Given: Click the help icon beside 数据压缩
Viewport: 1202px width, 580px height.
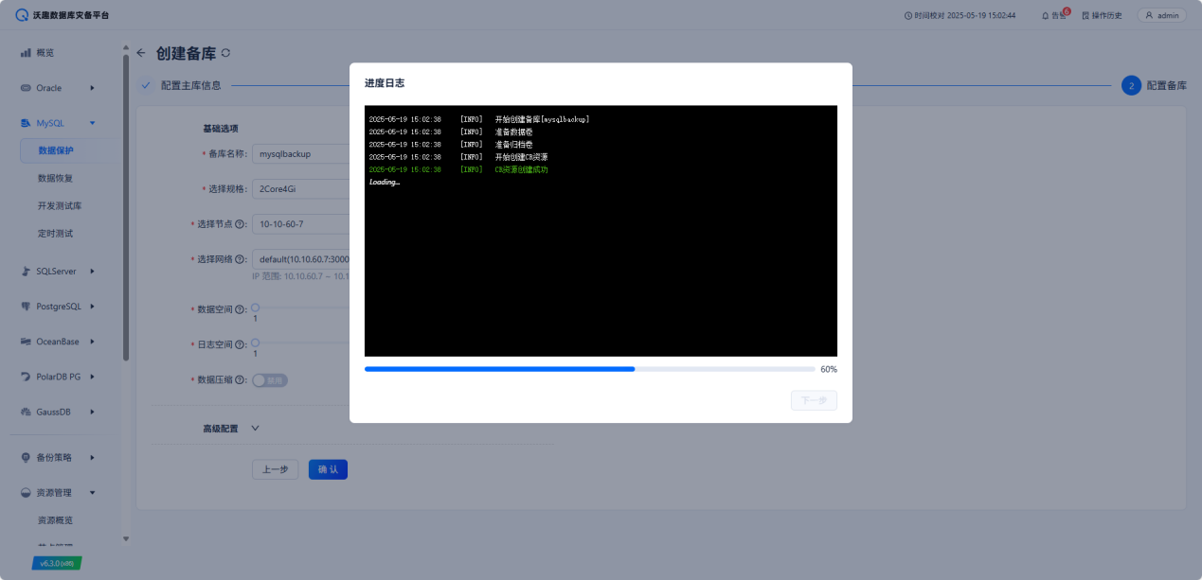Looking at the screenshot, I should click(241, 379).
